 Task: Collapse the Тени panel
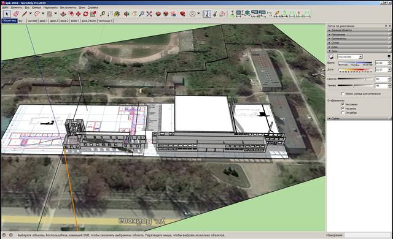coord(359,51)
